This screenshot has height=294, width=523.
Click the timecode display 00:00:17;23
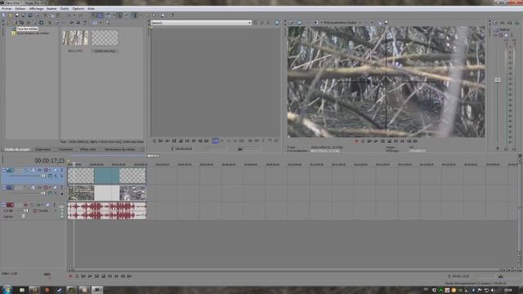[x=49, y=161]
